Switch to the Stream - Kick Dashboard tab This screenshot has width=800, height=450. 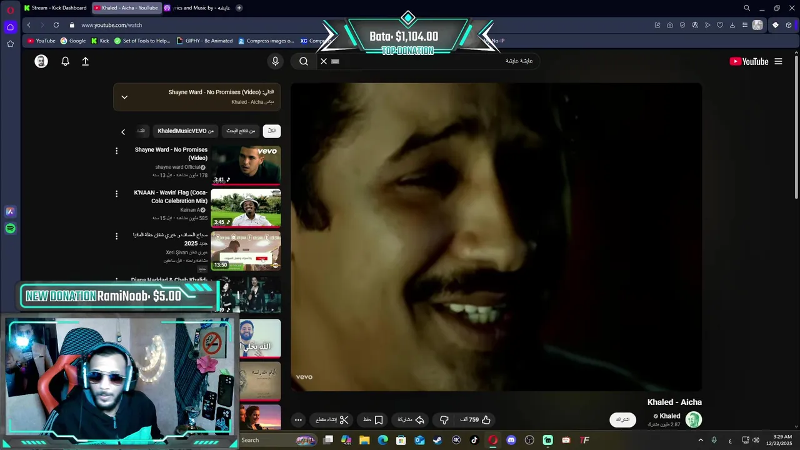pos(54,8)
